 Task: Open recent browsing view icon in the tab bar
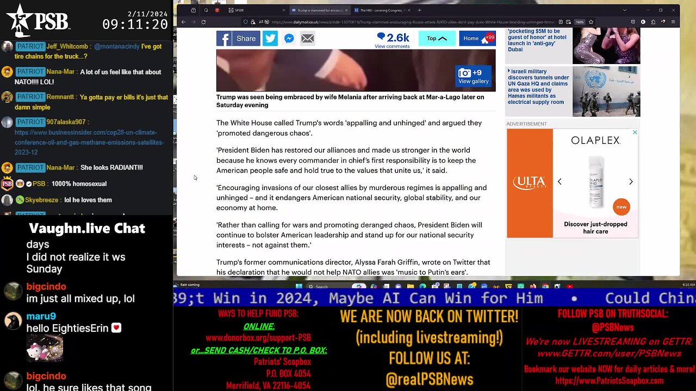point(193,10)
